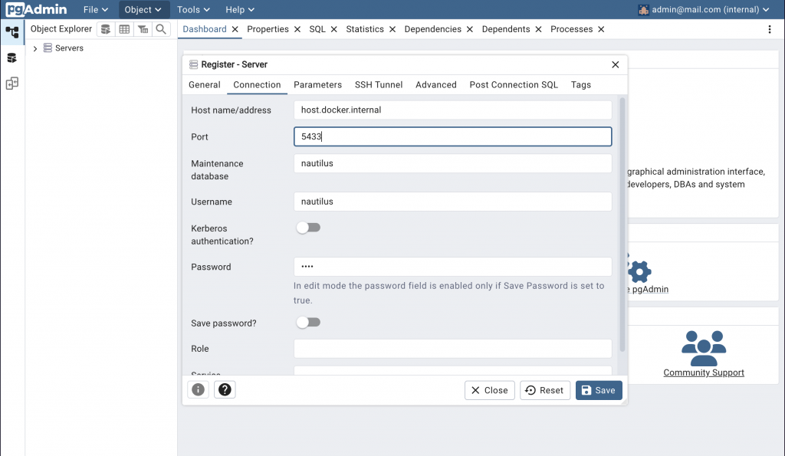Viewport: 785px width, 456px height.
Task: Open the Schema Diff Workspace sidebar icon
Action: 12,83
